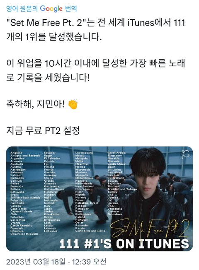Select the 지금 무료 PT2 설정 line
This screenshot has height=270, width=199.
(43, 130)
